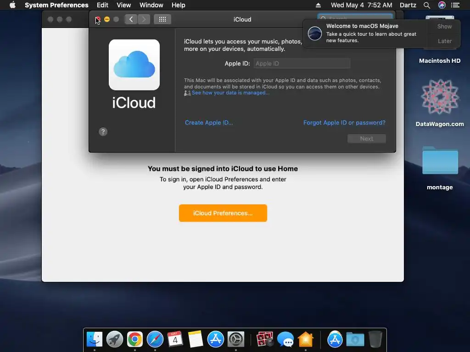Open the Help menu

pyautogui.click(x=179, y=5)
